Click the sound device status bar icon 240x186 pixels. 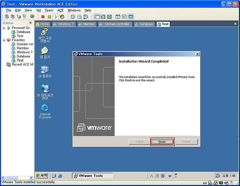[x=226, y=183]
